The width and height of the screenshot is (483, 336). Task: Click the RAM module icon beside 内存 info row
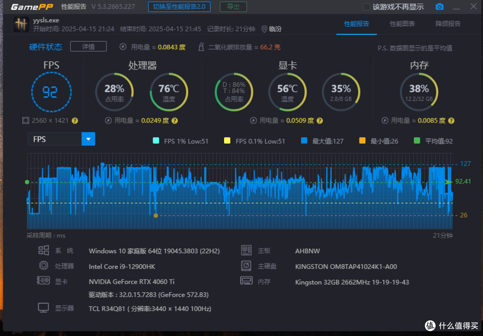(246, 281)
